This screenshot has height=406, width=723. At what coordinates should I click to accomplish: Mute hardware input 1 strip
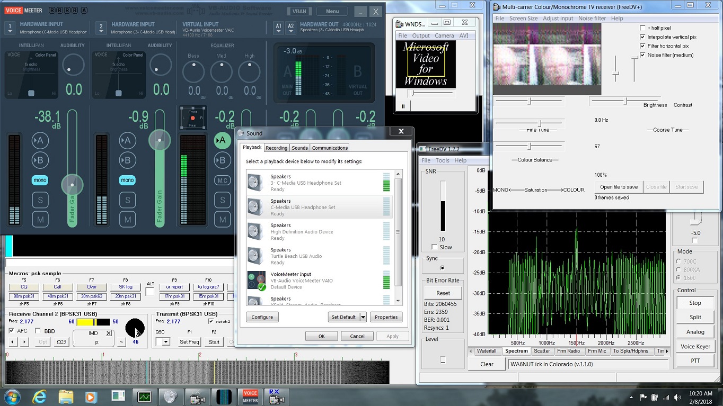click(x=40, y=219)
